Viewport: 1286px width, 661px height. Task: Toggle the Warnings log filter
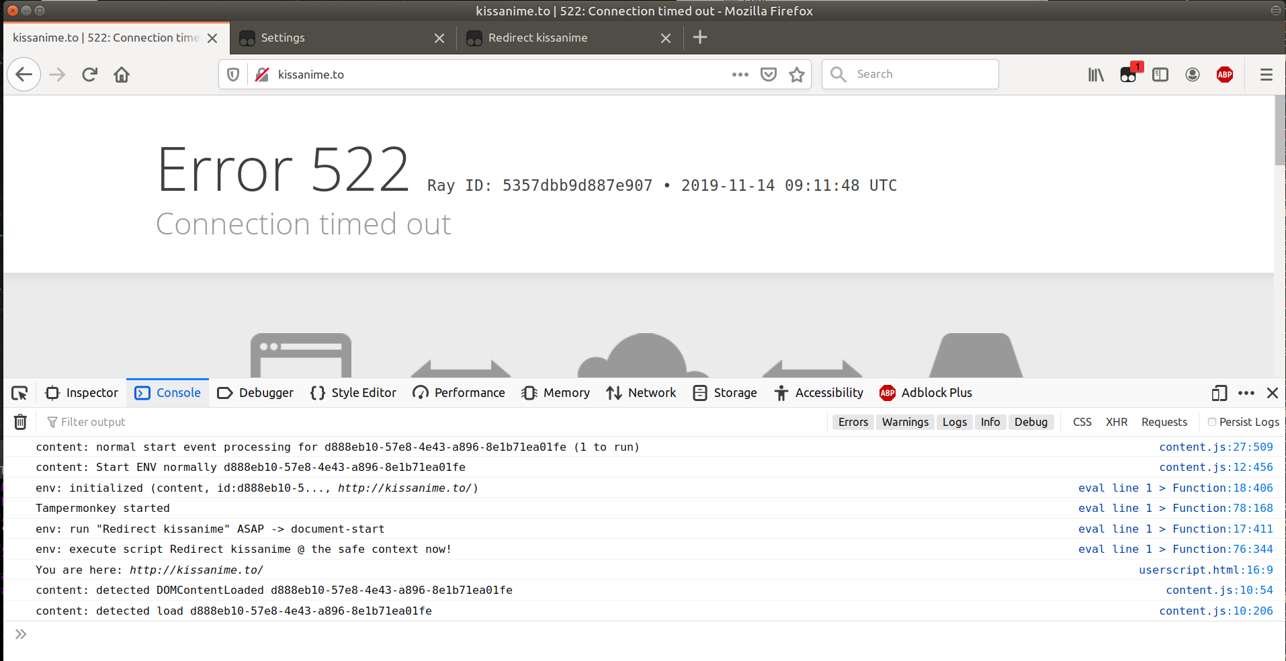[904, 422]
